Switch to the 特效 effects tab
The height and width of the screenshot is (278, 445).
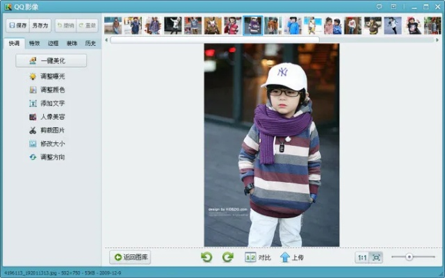(34, 43)
